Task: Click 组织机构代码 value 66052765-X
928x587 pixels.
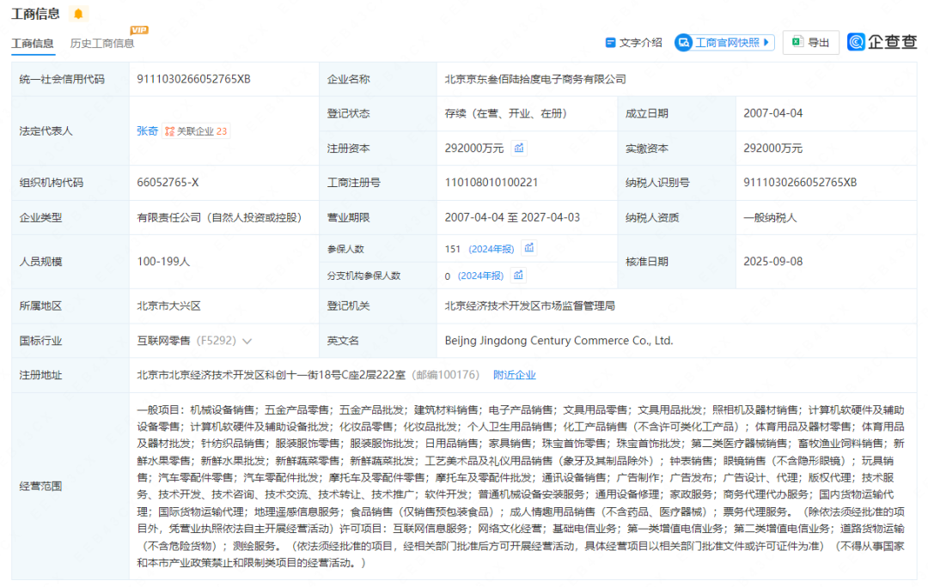Action: (x=168, y=183)
